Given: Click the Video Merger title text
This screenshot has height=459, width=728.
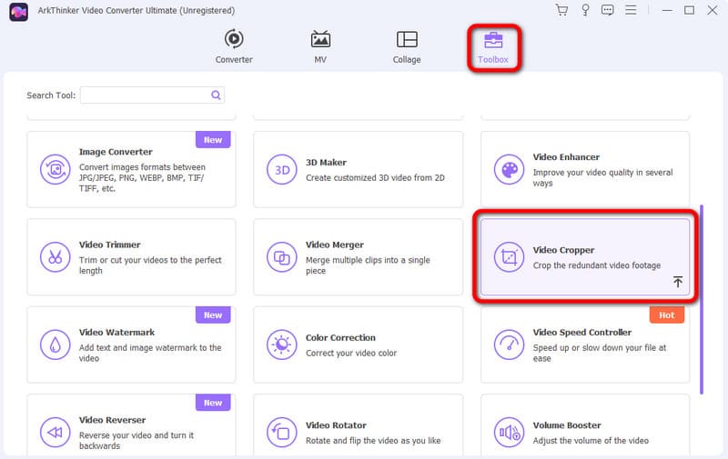Looking at the screenshot, I should coord(334,244).
